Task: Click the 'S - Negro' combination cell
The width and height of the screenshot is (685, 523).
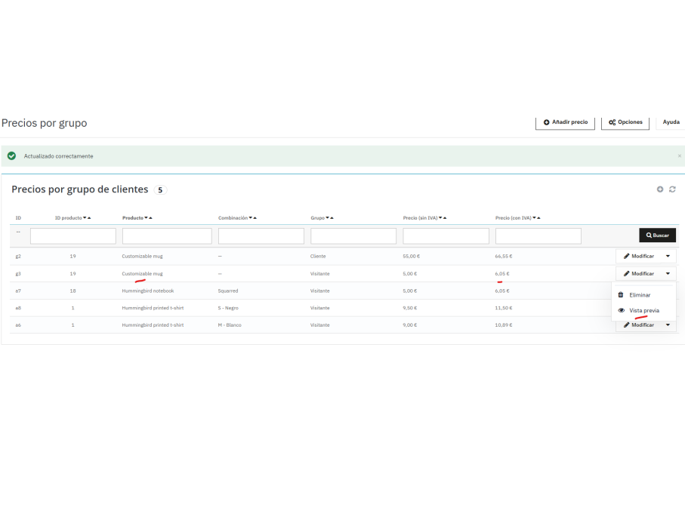Action: pos(228,308)
